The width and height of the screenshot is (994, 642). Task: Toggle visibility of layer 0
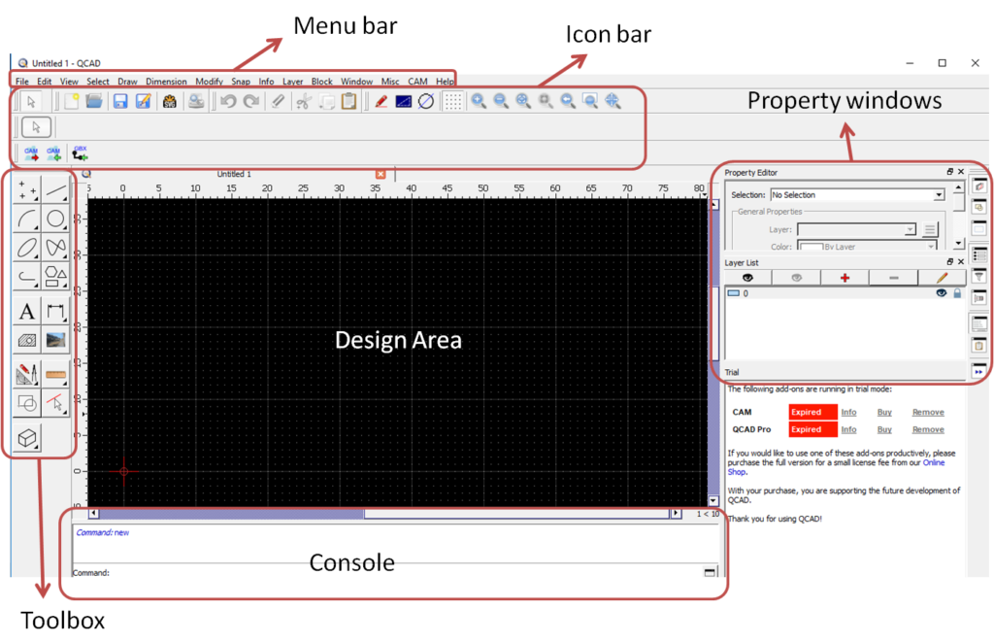click(941, 292)
